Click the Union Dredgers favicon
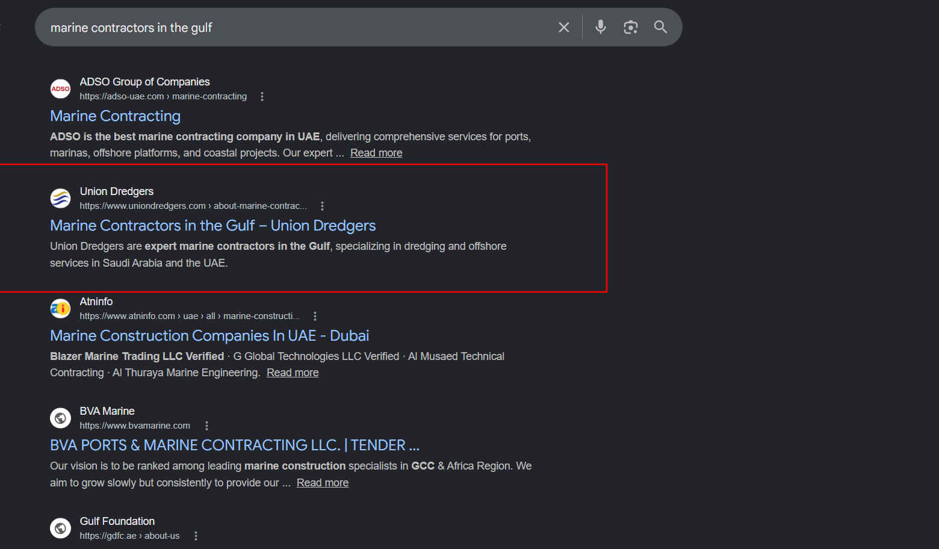This screenshot has height=549, width=939. pos(60,199)
